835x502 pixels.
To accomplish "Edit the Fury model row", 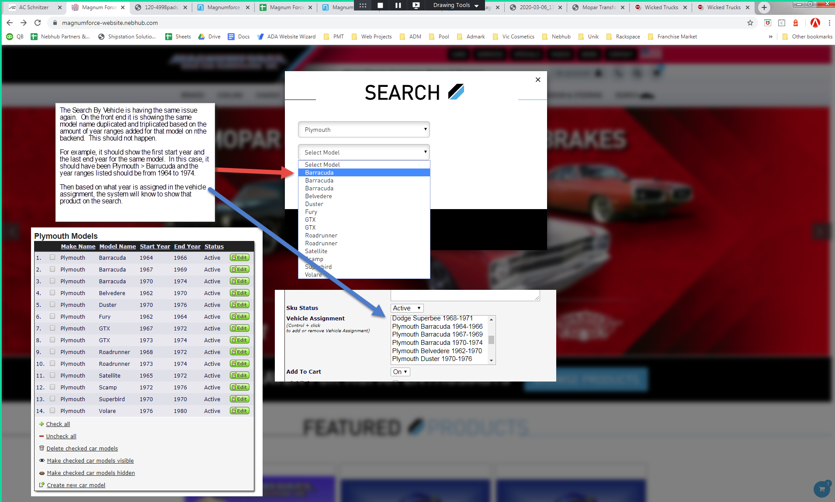I will click(239, 316).
